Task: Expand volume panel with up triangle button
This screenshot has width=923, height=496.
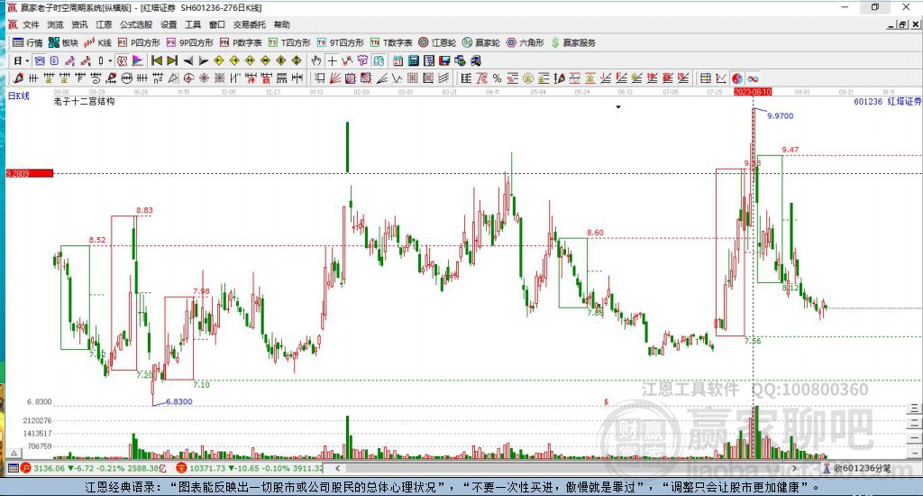Action: (x=14, y=453)
